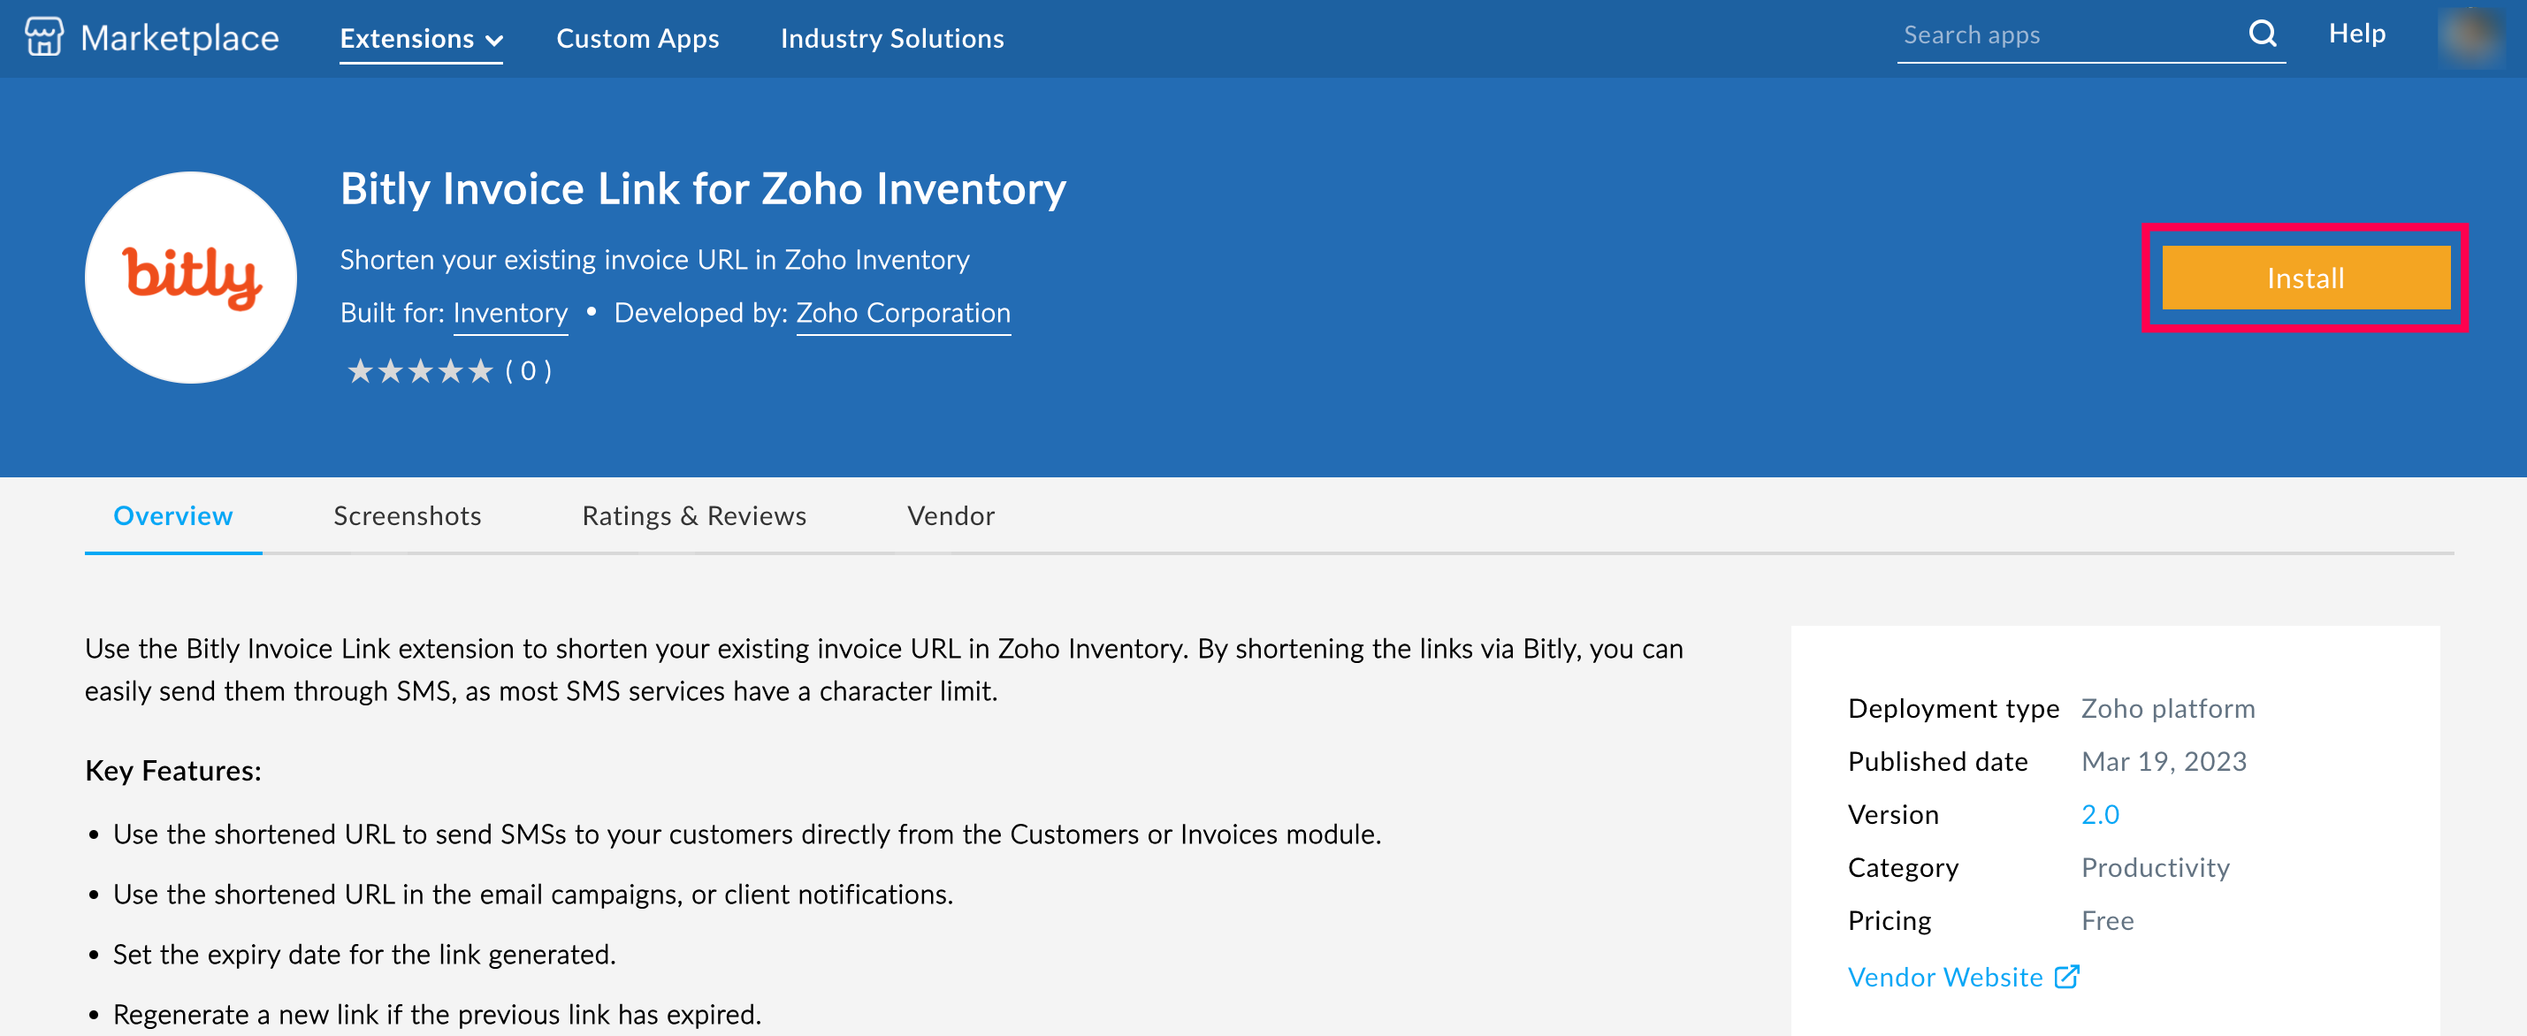Screen dimensions: 2527x1036
Task: Select the Overview tab
Action: click(172, 516)
